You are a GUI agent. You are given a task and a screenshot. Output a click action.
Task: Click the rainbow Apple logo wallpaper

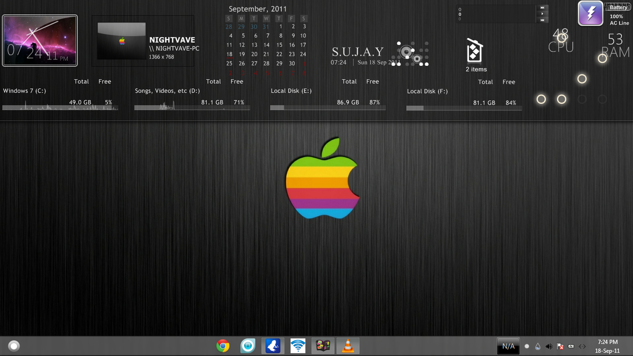pyautogui.click(x=322, y=178)
